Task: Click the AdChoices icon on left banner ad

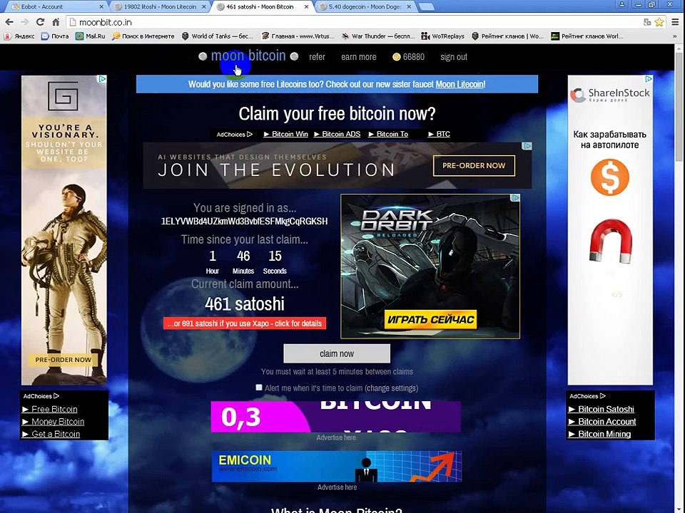Action: pyautogui.click(x=102, y=79)
